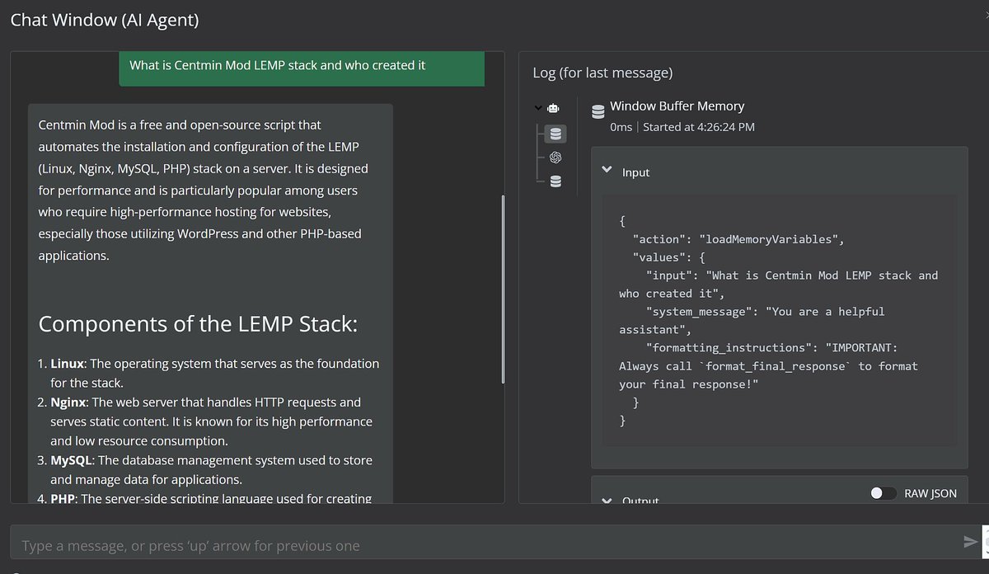Collapse the Input section chevron
989x574 pixels.
click(607, 170)
